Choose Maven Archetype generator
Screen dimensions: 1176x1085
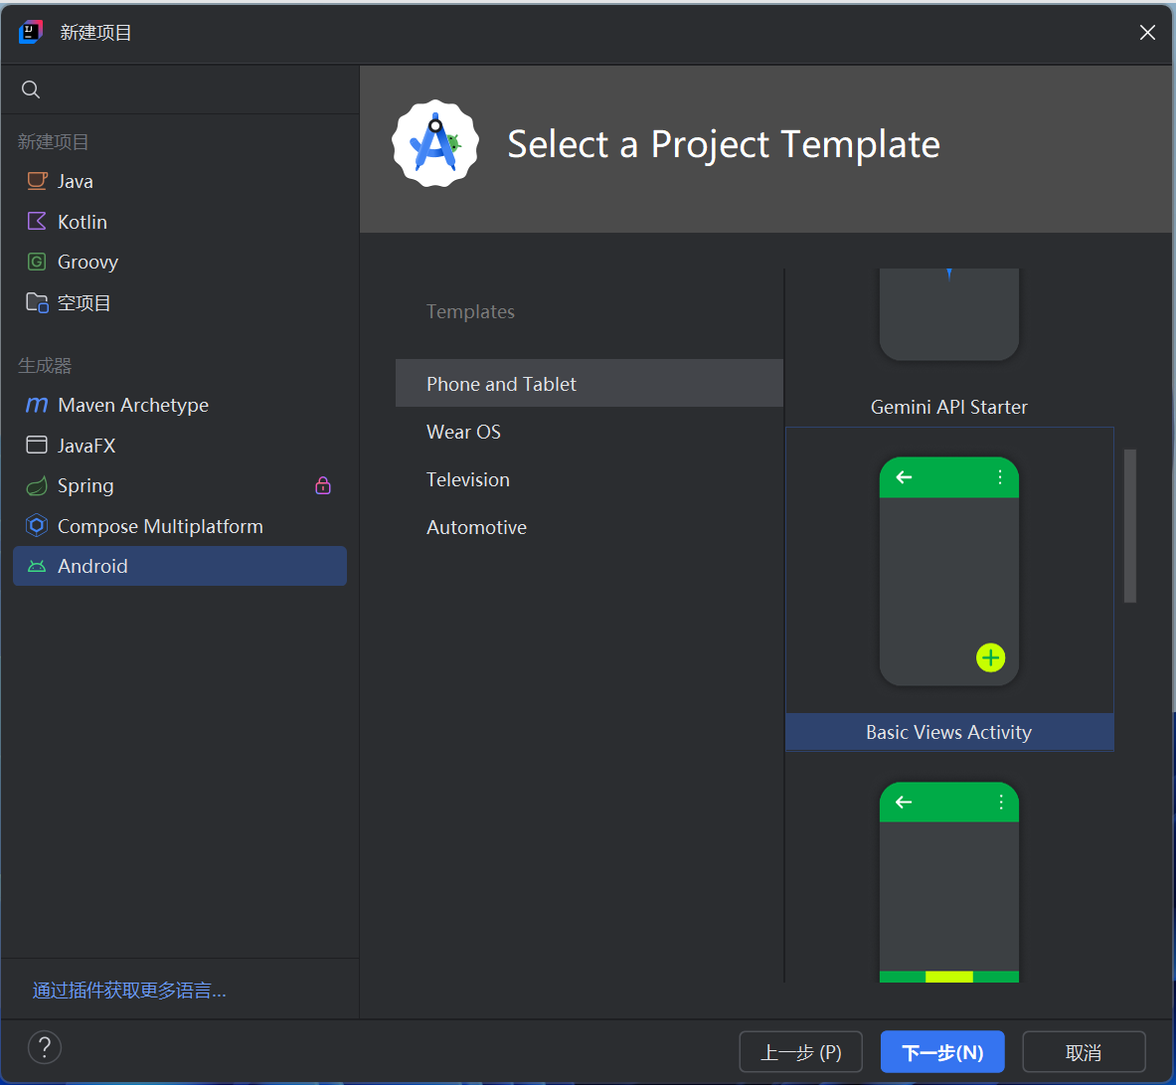(180, 405)
